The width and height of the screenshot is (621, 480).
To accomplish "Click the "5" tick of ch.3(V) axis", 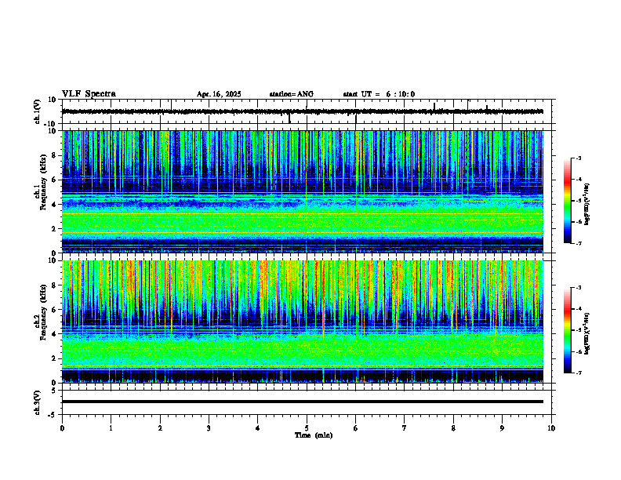I will pyautogui.click(x=54, y=390).
